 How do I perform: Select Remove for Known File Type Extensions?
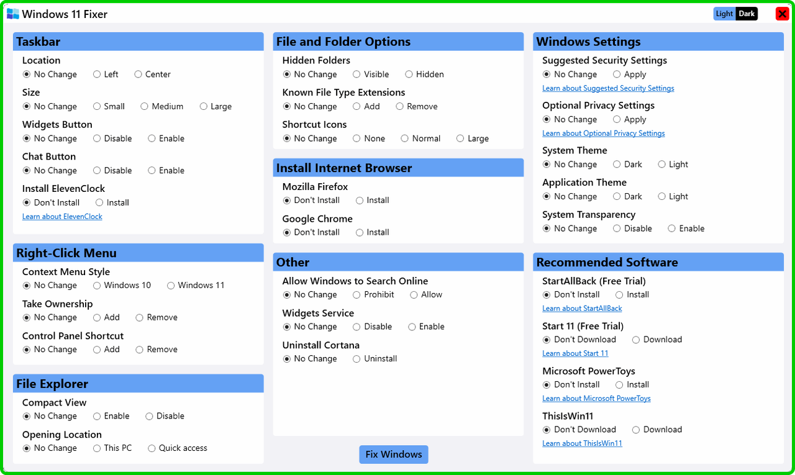[x=417, y=107]
